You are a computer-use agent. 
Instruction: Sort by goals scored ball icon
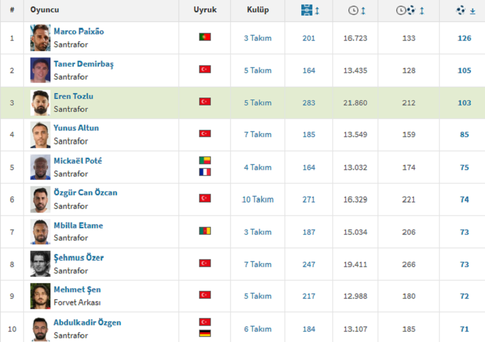pos(461,10)
